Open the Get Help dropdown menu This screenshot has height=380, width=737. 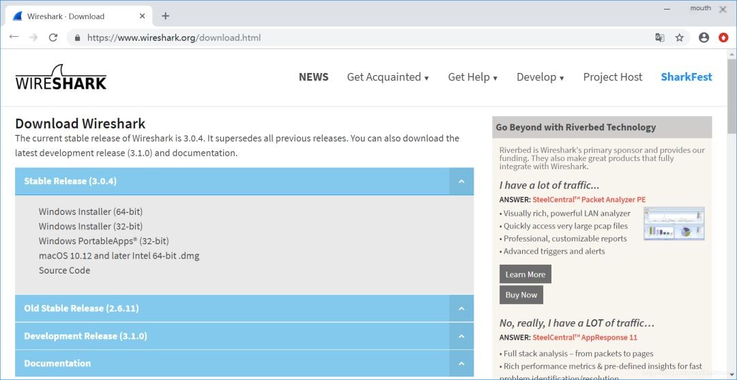(472, 77)
